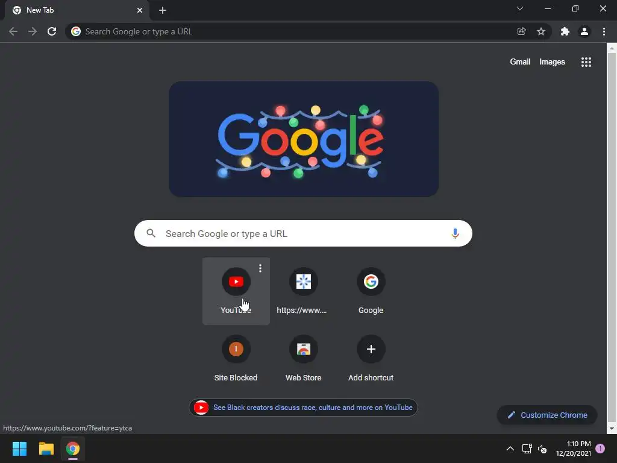Click the Google icon in address bar
The width and height of the screenshot is (617, 463).
point(76,31)
